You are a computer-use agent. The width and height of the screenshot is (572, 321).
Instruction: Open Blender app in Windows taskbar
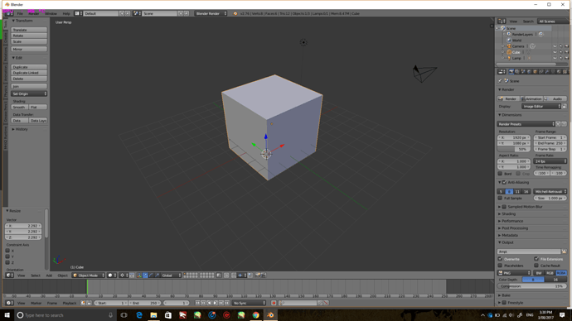coord(270,315)
